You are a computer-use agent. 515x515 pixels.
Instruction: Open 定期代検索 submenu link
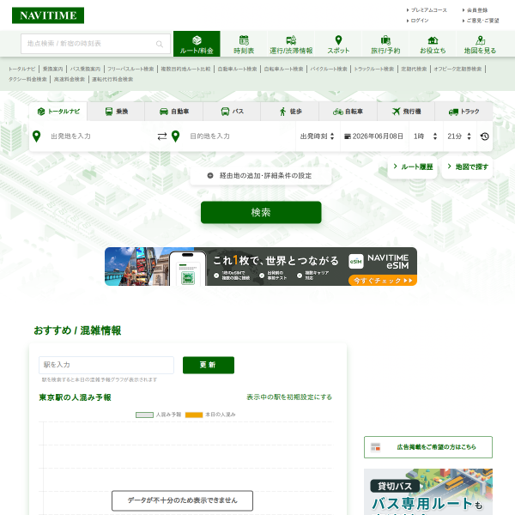414,69
